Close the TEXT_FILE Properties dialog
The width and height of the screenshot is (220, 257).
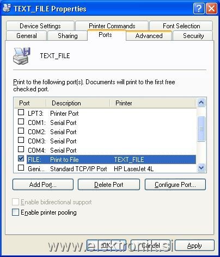[211, 8]
